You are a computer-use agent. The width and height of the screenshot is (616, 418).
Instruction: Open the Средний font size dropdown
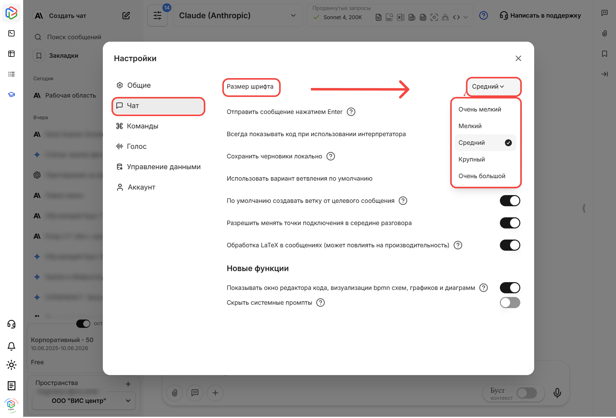[x=493, y=86]
